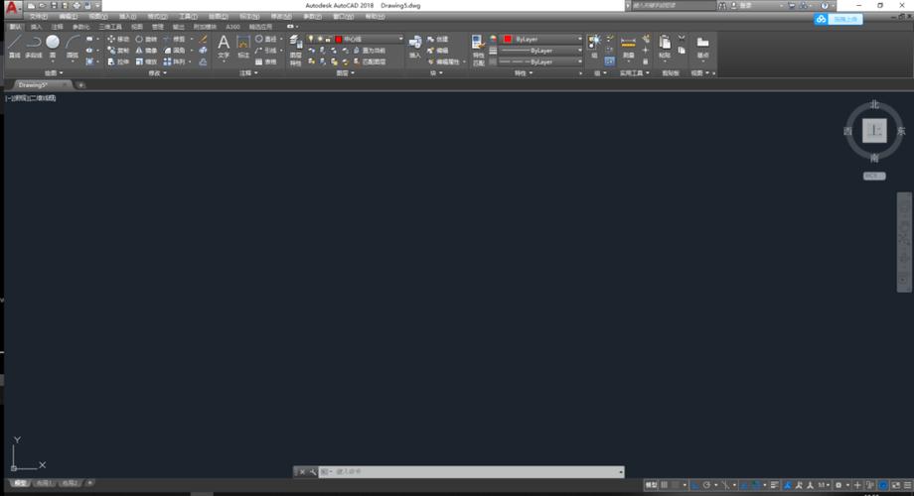Click the Create block (创建) button
The height and width of the screenshot is (496, 914).
point(438,39)
